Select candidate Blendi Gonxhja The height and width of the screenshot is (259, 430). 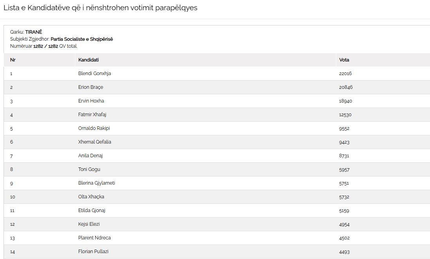coord(94,74)
